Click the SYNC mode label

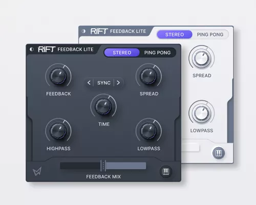point(104,83)
